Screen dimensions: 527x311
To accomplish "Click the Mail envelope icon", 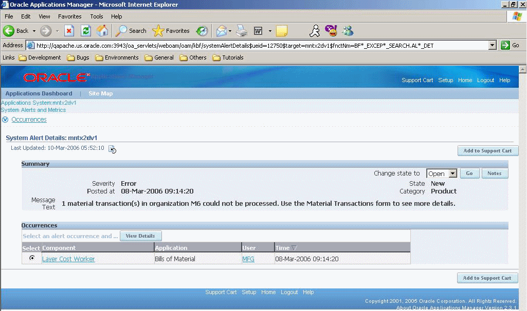I will pos(222,31).
